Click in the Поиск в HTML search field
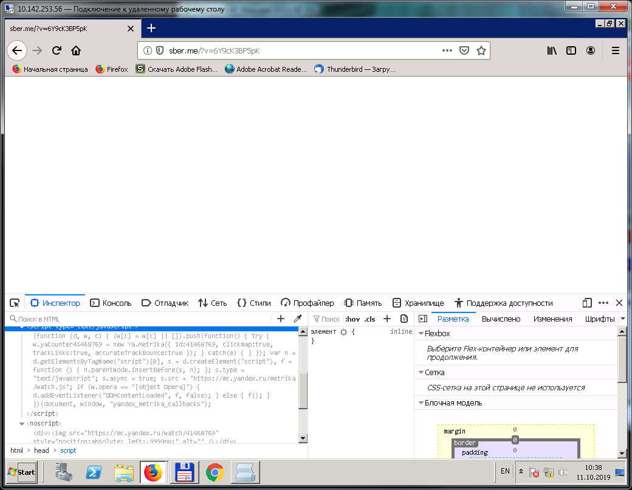The width and height of the screenshot is (632, 490). (139, 319)
